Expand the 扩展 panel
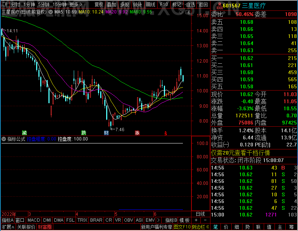Screen dimensions: 298x231 pyautogui.click(x=8, y=227)
